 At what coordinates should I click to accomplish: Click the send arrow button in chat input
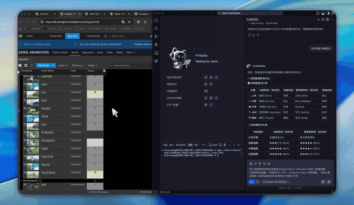(x=329, y=182)
